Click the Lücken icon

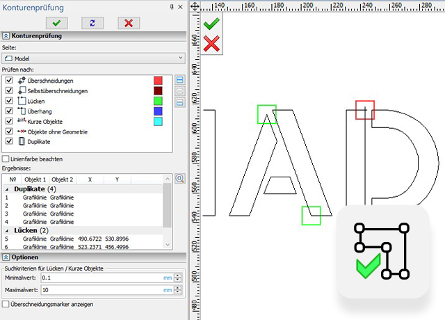pyautogui.click(x=22, y=101)
